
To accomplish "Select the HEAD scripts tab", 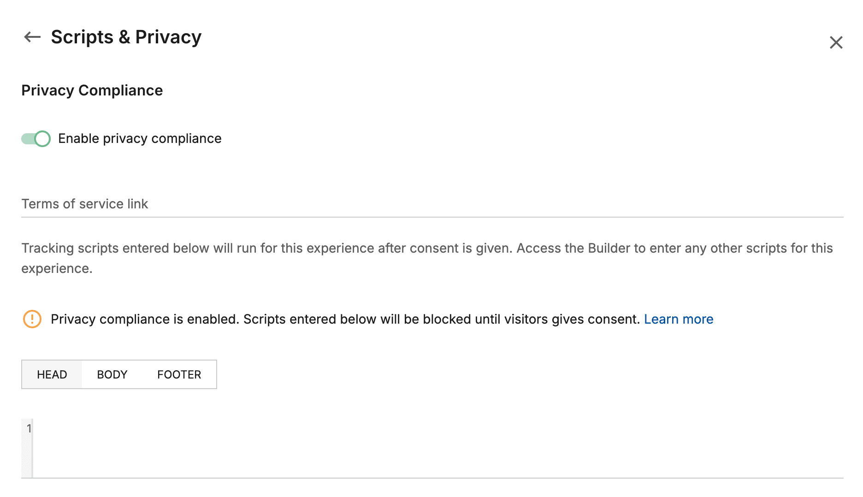I will 52,374.
